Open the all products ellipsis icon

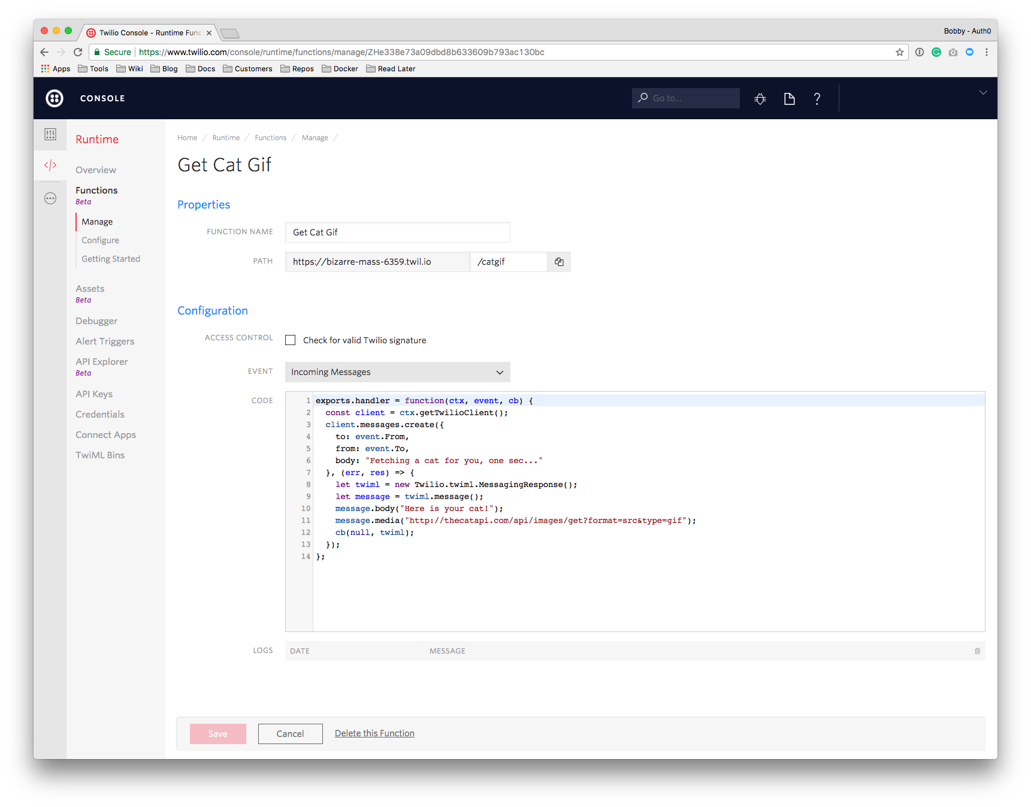point(50,198)
